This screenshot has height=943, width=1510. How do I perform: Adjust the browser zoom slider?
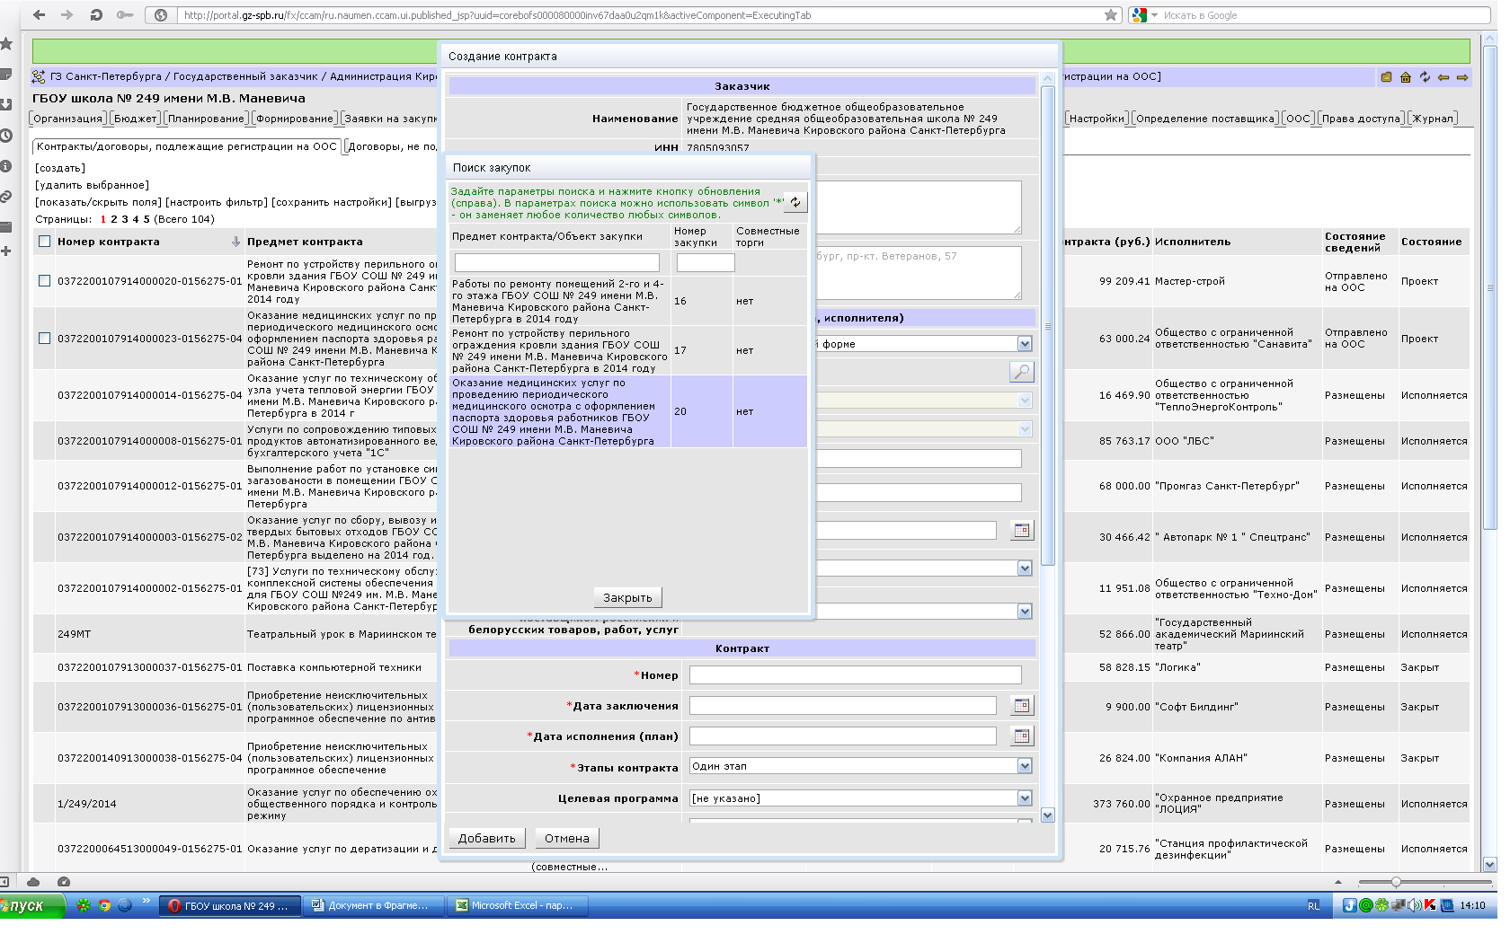click(1396, 882)
